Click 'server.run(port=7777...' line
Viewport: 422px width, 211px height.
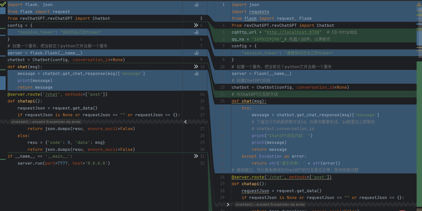64,163
